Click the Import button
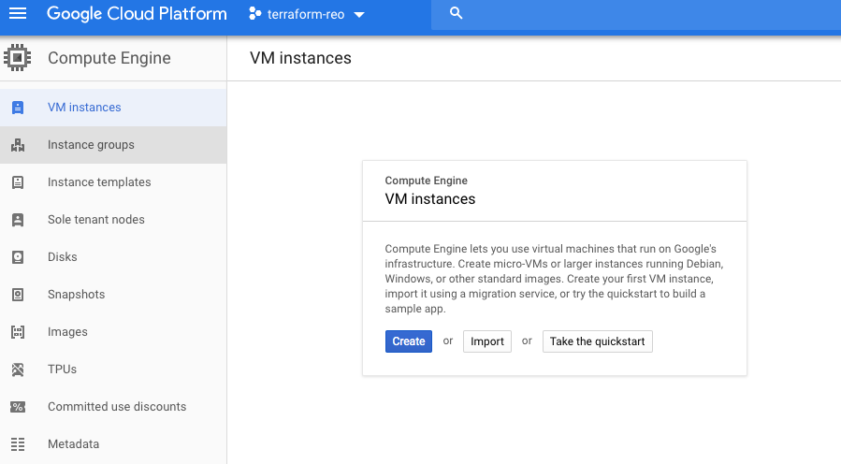 tap(487, 341)
